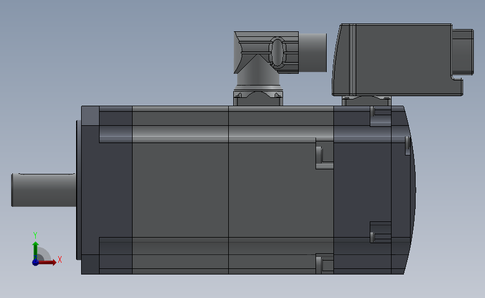Select the cylindrical plug of elbow connector
The height and width of the screenshot is (298, 485).
pos(312,53)
